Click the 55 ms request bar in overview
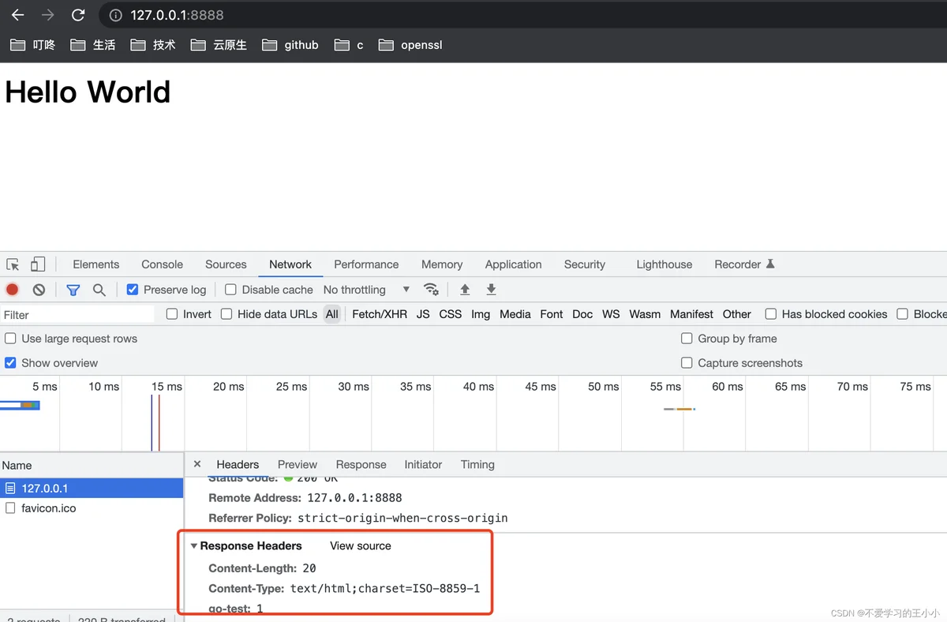This screenshot has height=622, width=947. coord(679,409)
